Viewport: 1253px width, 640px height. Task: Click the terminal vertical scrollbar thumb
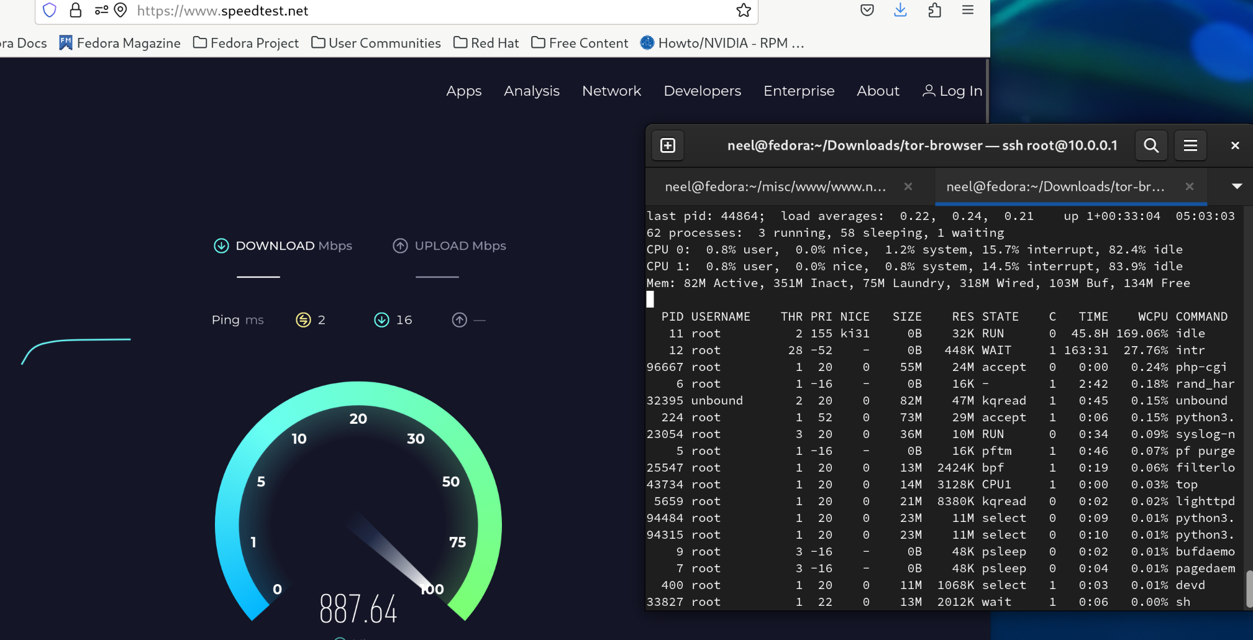pyautogui.click(x=1249, y=588)
